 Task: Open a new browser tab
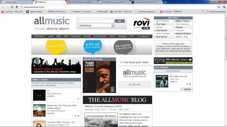165,2
